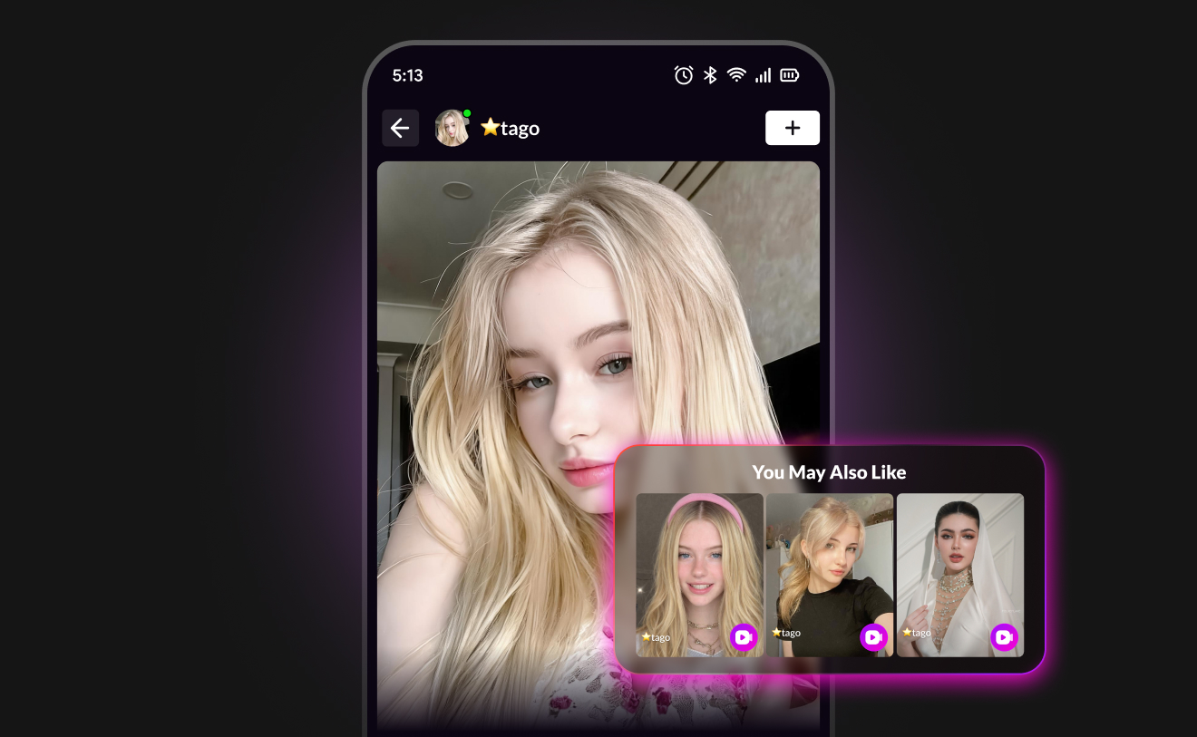The width and height of the screenshot is (1197, 737).
Task: Click the tago label on black t-shirt thumbnail
Action: [x=786, y=633]
